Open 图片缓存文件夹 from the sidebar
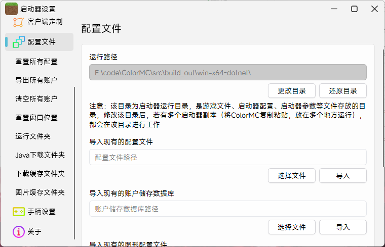This screenshot has width=385, height=247. click(x=40, y=192)
